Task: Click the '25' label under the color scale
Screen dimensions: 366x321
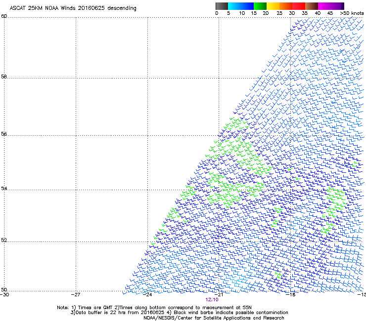Action: pos(279,13)
